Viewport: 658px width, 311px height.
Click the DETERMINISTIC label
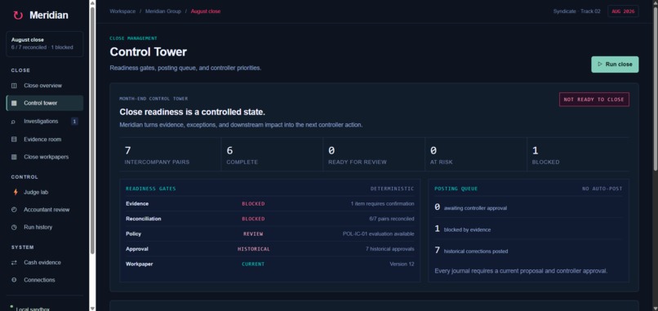click(393, 189)
